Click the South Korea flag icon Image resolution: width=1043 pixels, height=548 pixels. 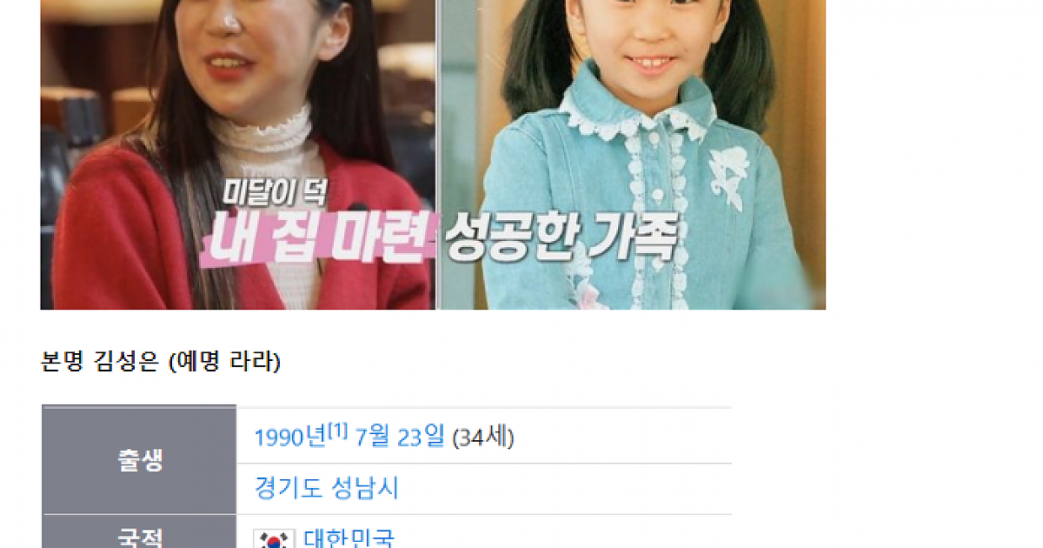coord(274,539)
